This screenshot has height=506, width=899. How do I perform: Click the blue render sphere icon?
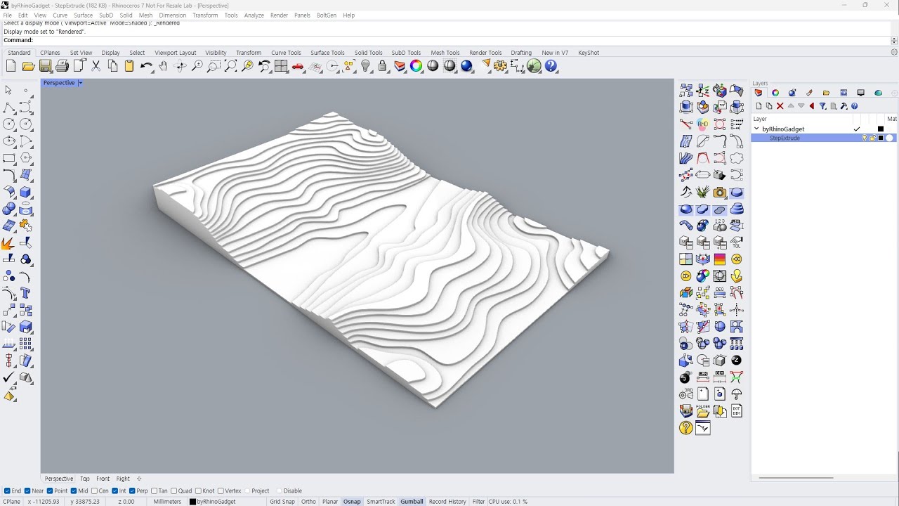[466, 66]
